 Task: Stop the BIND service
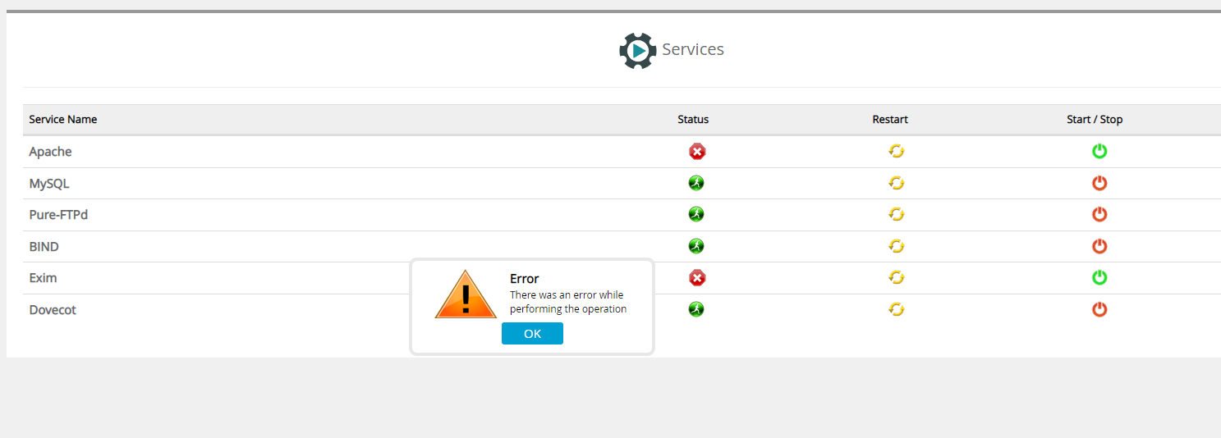(1099, 246)
